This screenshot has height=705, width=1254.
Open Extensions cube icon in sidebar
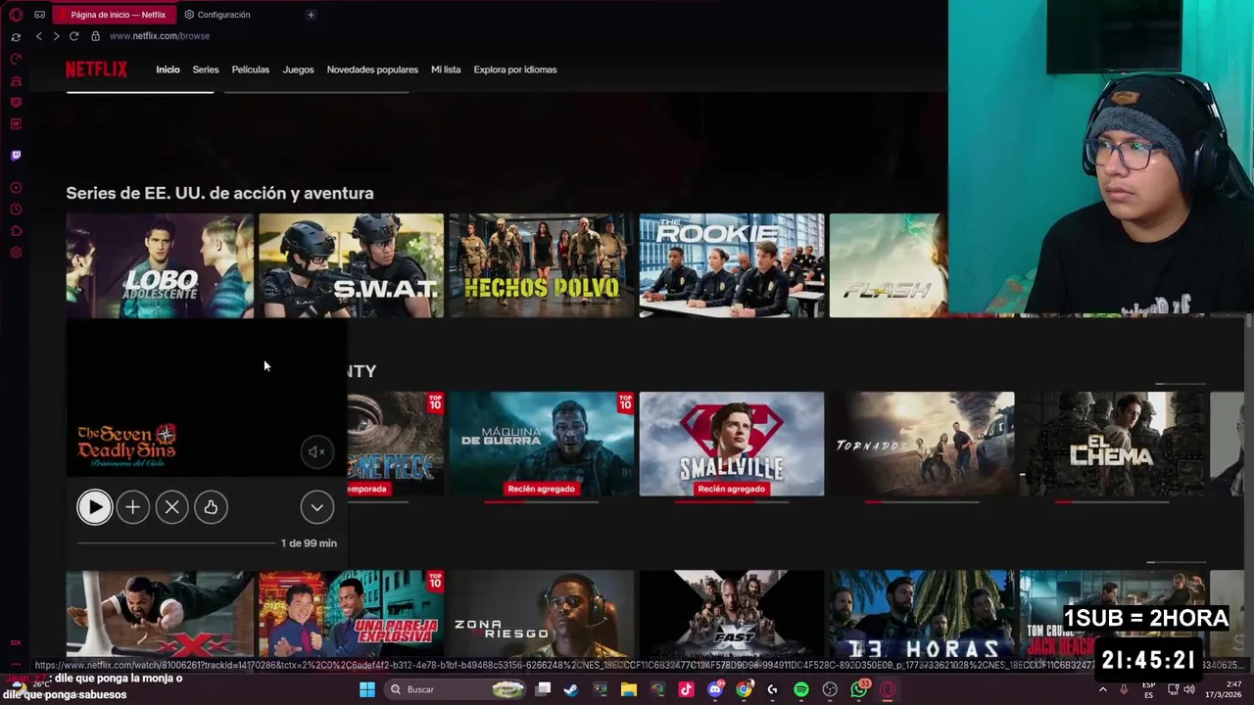(x=16, y=231)
